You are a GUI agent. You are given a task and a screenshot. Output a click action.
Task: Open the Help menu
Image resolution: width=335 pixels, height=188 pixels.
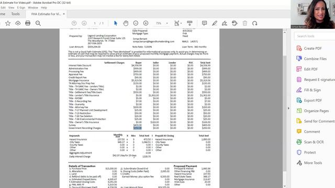pos(44,7)
